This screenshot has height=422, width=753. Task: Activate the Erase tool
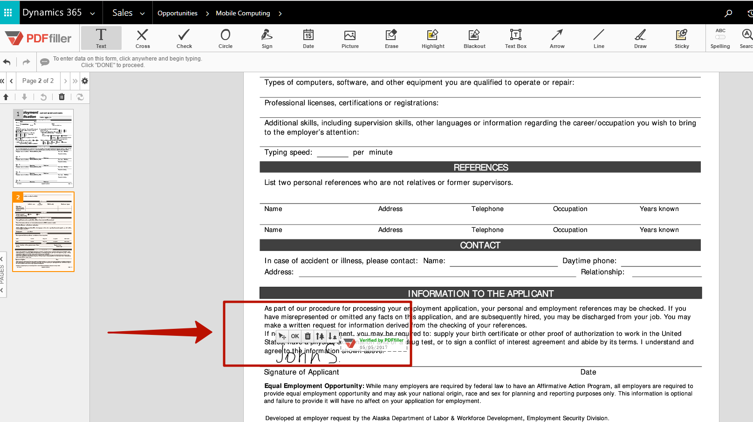pos(391,38)
